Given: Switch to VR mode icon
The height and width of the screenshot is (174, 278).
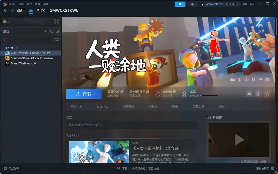Looking at the screenshot, I should coord(245,4).
